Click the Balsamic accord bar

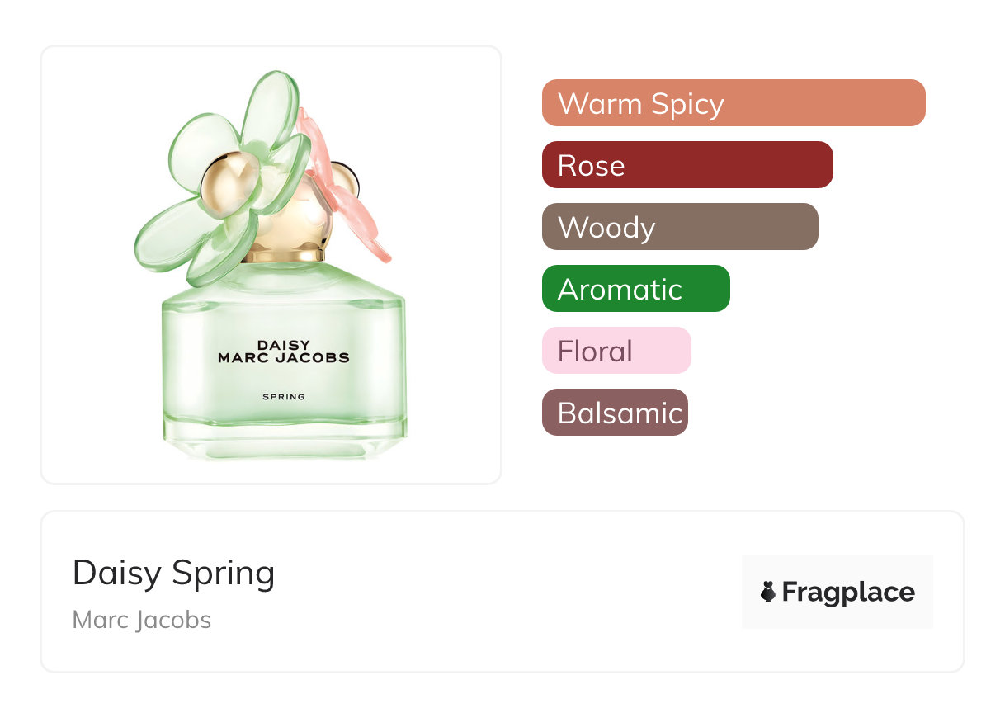coord(614,413)
